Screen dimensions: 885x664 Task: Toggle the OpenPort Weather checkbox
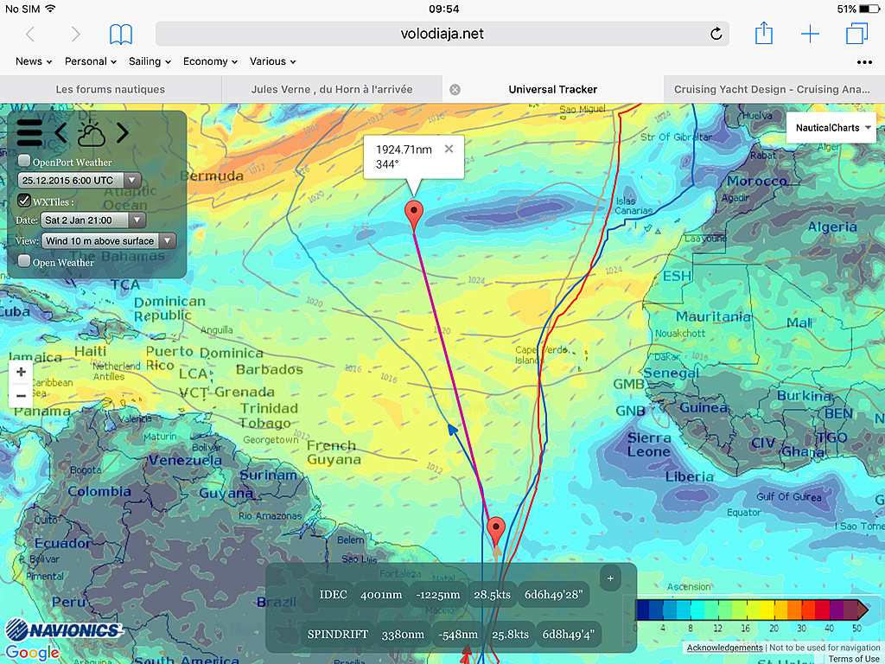24,161
